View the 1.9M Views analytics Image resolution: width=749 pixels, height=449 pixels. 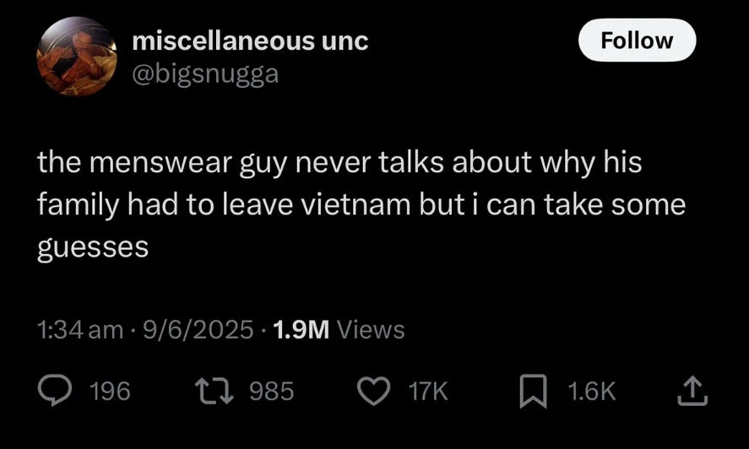tap(339, 330)
